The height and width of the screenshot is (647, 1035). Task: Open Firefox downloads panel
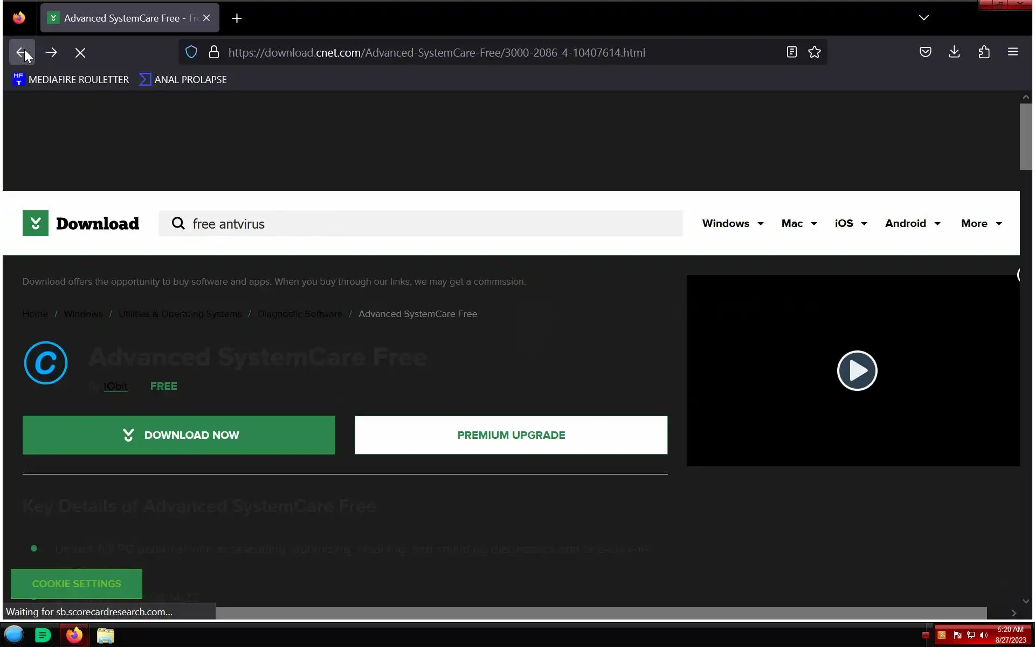pos(954,52)
